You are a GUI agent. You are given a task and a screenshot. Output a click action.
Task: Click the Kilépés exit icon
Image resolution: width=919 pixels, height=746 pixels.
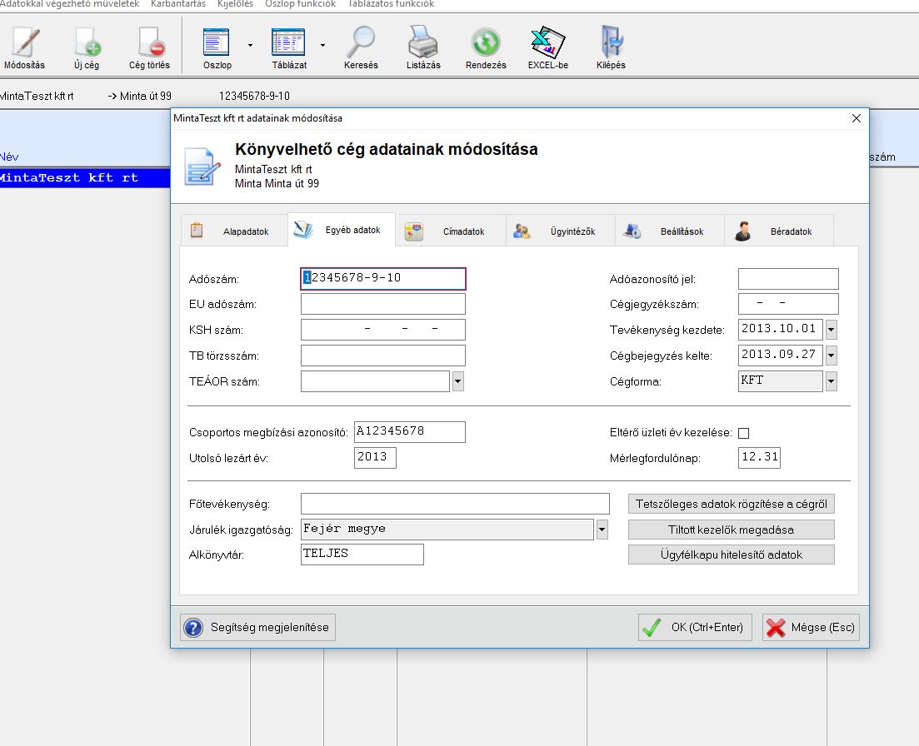611,47
